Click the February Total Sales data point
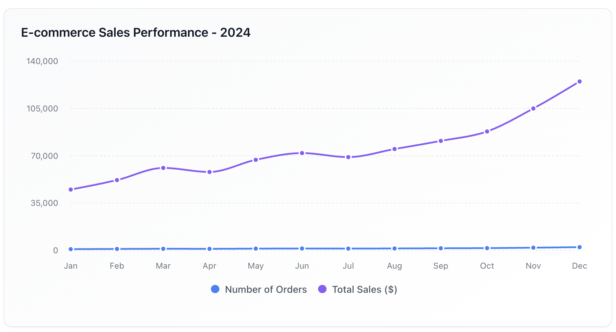The width and height of the screenshot is (616, 332). (x=117, y=180)
